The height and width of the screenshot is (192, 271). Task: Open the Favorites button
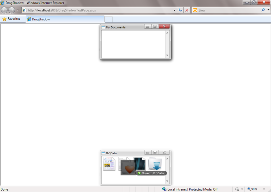tap(11, 19)
